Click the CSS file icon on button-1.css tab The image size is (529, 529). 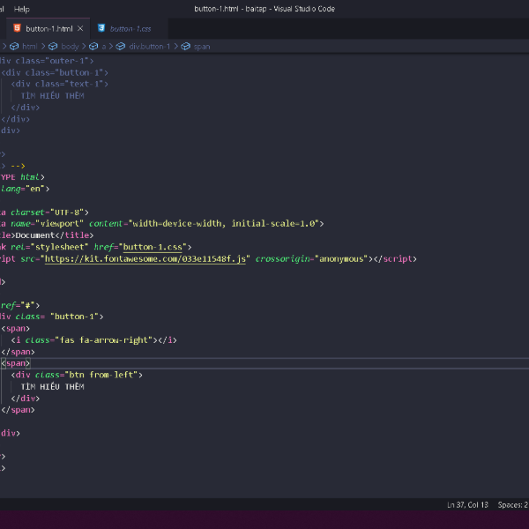point(101,28)
